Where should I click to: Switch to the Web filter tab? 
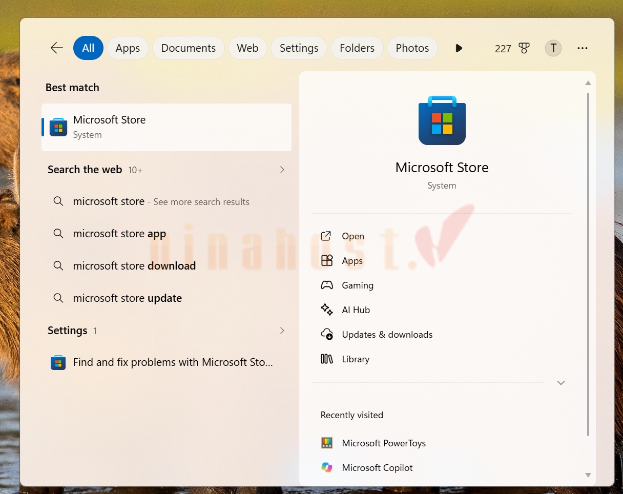coord(247,48)
